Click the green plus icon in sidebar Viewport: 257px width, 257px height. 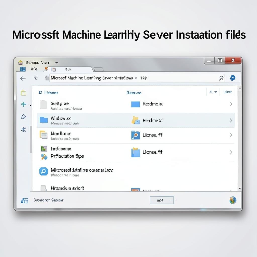point(24,104)
